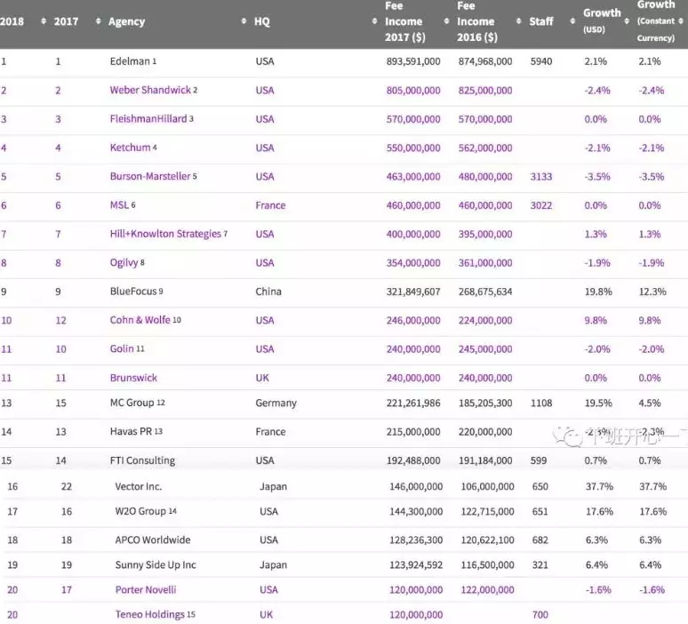Click the 192,488,000 fee income value

(x=412, y=460)
